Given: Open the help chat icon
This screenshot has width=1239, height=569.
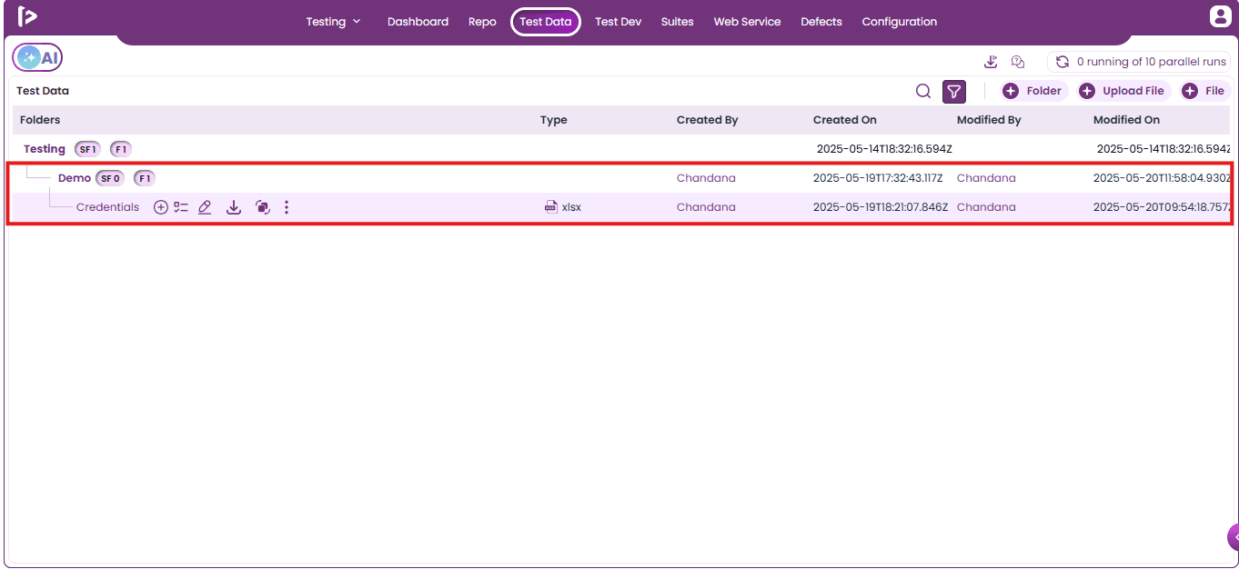Looking at the screenshot, I should [x=1018, y=62].
